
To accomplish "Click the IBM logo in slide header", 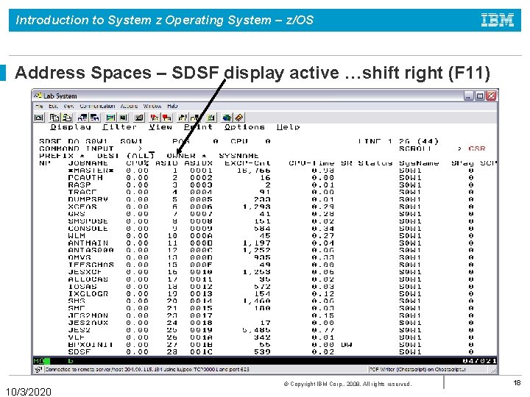I will coord(498,20).
